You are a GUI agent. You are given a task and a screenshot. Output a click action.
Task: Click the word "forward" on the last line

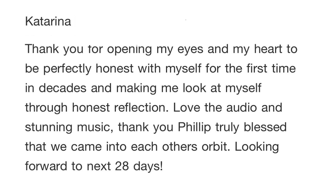coord(46,166)
